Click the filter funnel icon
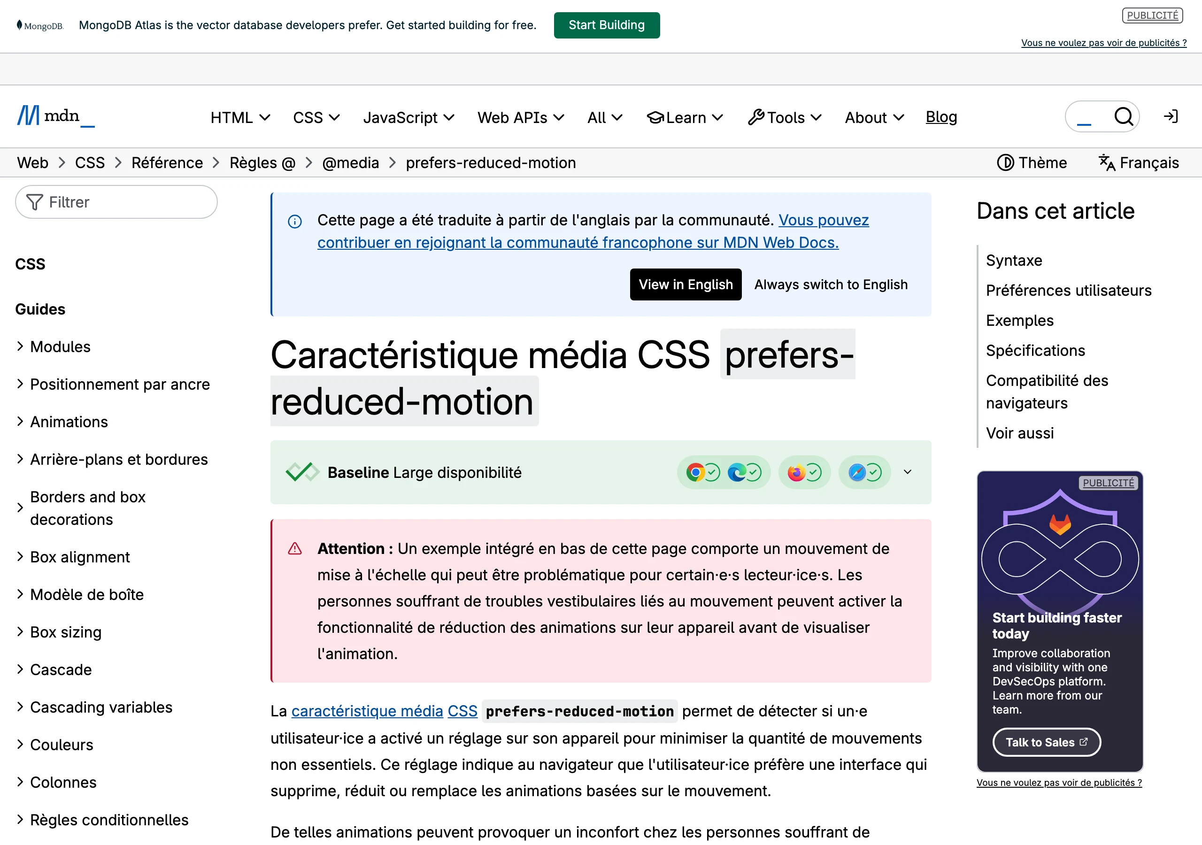The height and width of the screenshot is (845, 1202). (x=35, y=202)
